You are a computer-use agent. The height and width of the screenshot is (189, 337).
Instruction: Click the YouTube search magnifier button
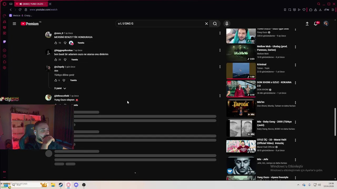coord(215,24)
